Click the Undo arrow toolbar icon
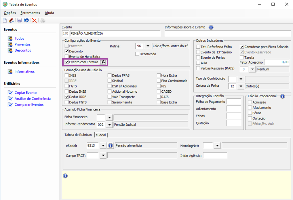293x200 pixels. (26, 20)
